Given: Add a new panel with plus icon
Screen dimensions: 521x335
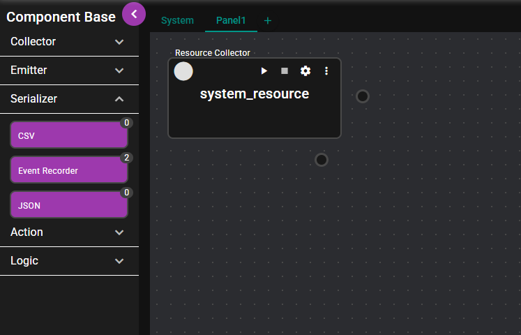Looking at the screenshot, I should pos(268,21).
